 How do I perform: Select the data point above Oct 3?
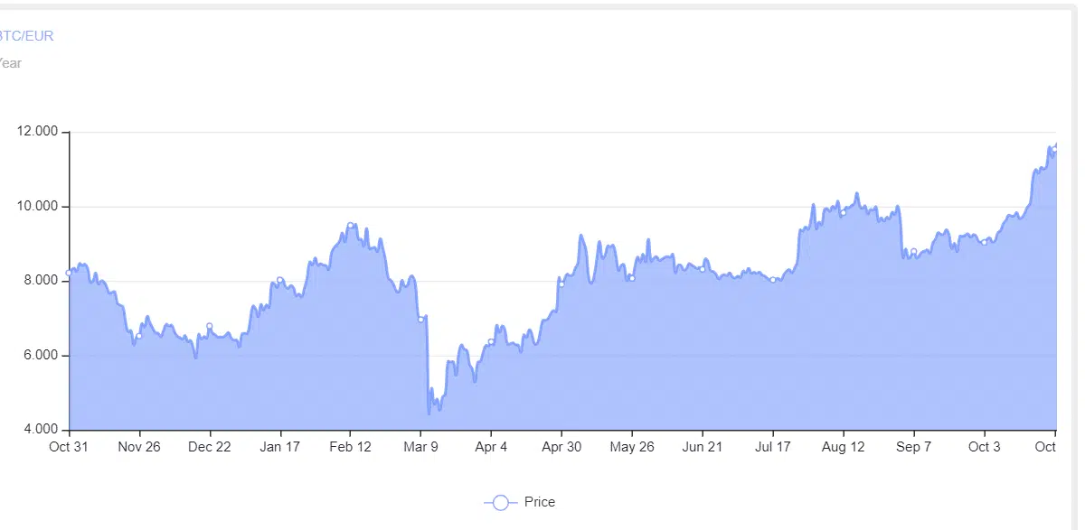[985, 242]
